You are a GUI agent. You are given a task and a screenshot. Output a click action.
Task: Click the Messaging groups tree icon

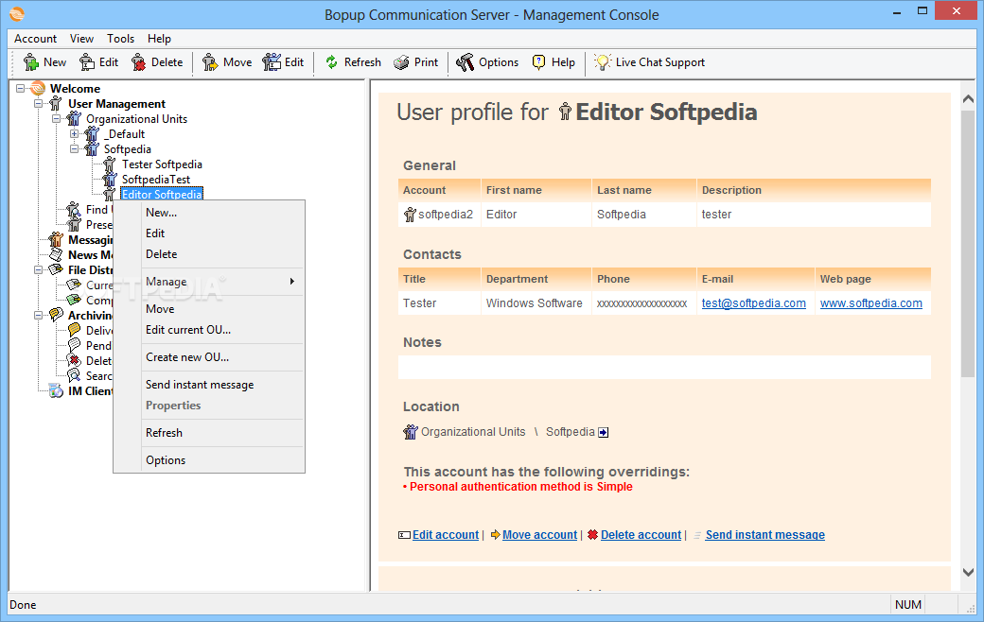(57, 239)
